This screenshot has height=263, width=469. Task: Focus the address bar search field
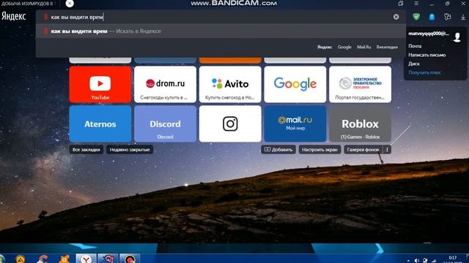[220, 17]
